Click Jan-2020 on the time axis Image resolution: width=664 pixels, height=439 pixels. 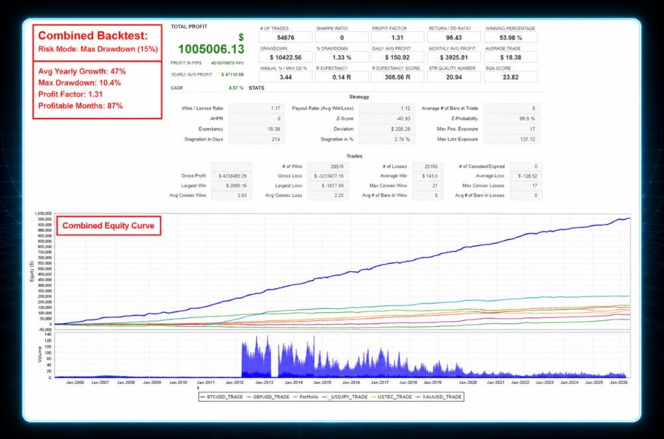[x=467, y=383]
